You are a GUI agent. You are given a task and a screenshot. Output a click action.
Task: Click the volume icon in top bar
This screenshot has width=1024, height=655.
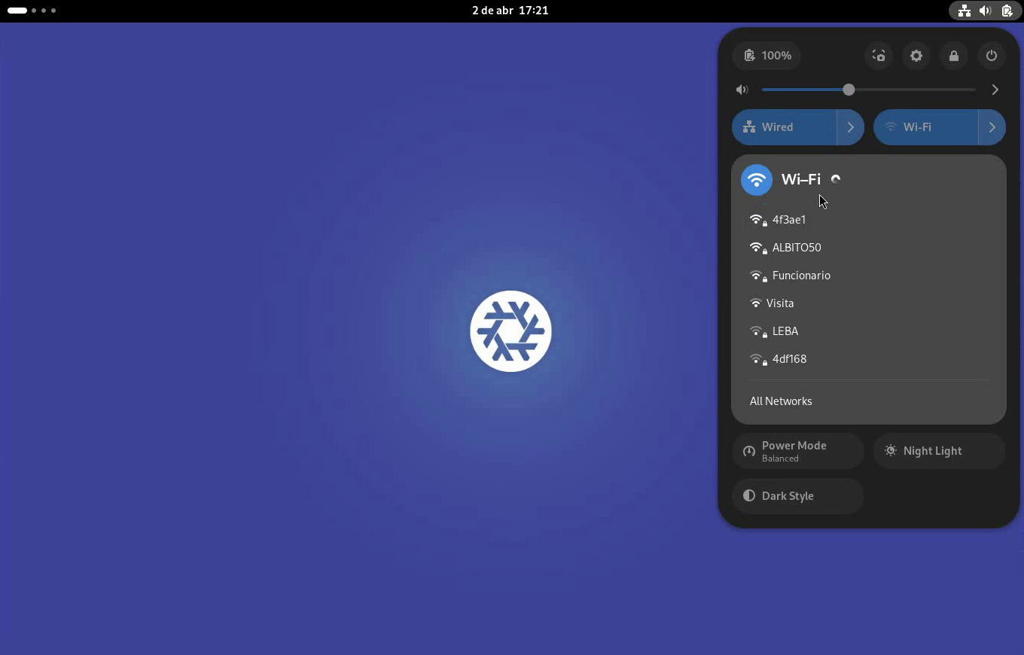985,11
